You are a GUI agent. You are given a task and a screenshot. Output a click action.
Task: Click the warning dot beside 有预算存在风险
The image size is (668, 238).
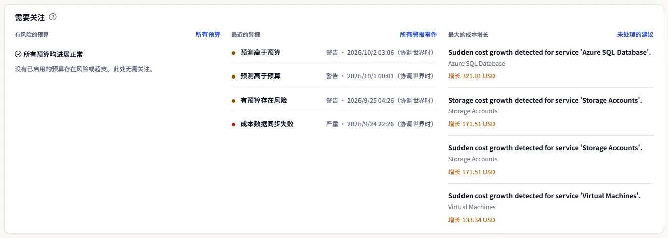[x=233, y=101]
